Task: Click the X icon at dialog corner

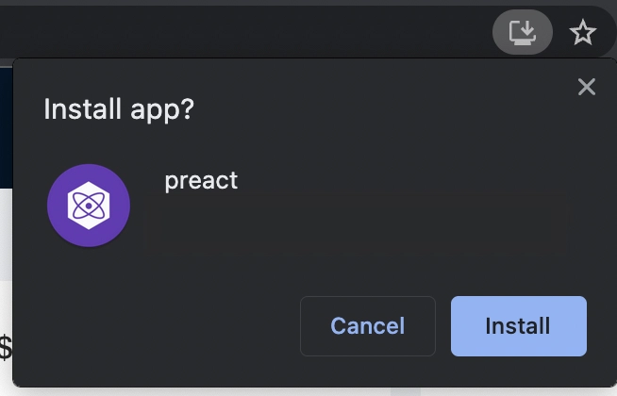Action: (x=586, y=87)
